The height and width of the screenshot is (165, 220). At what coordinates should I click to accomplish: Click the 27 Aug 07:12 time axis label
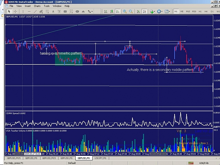(93, 154)
